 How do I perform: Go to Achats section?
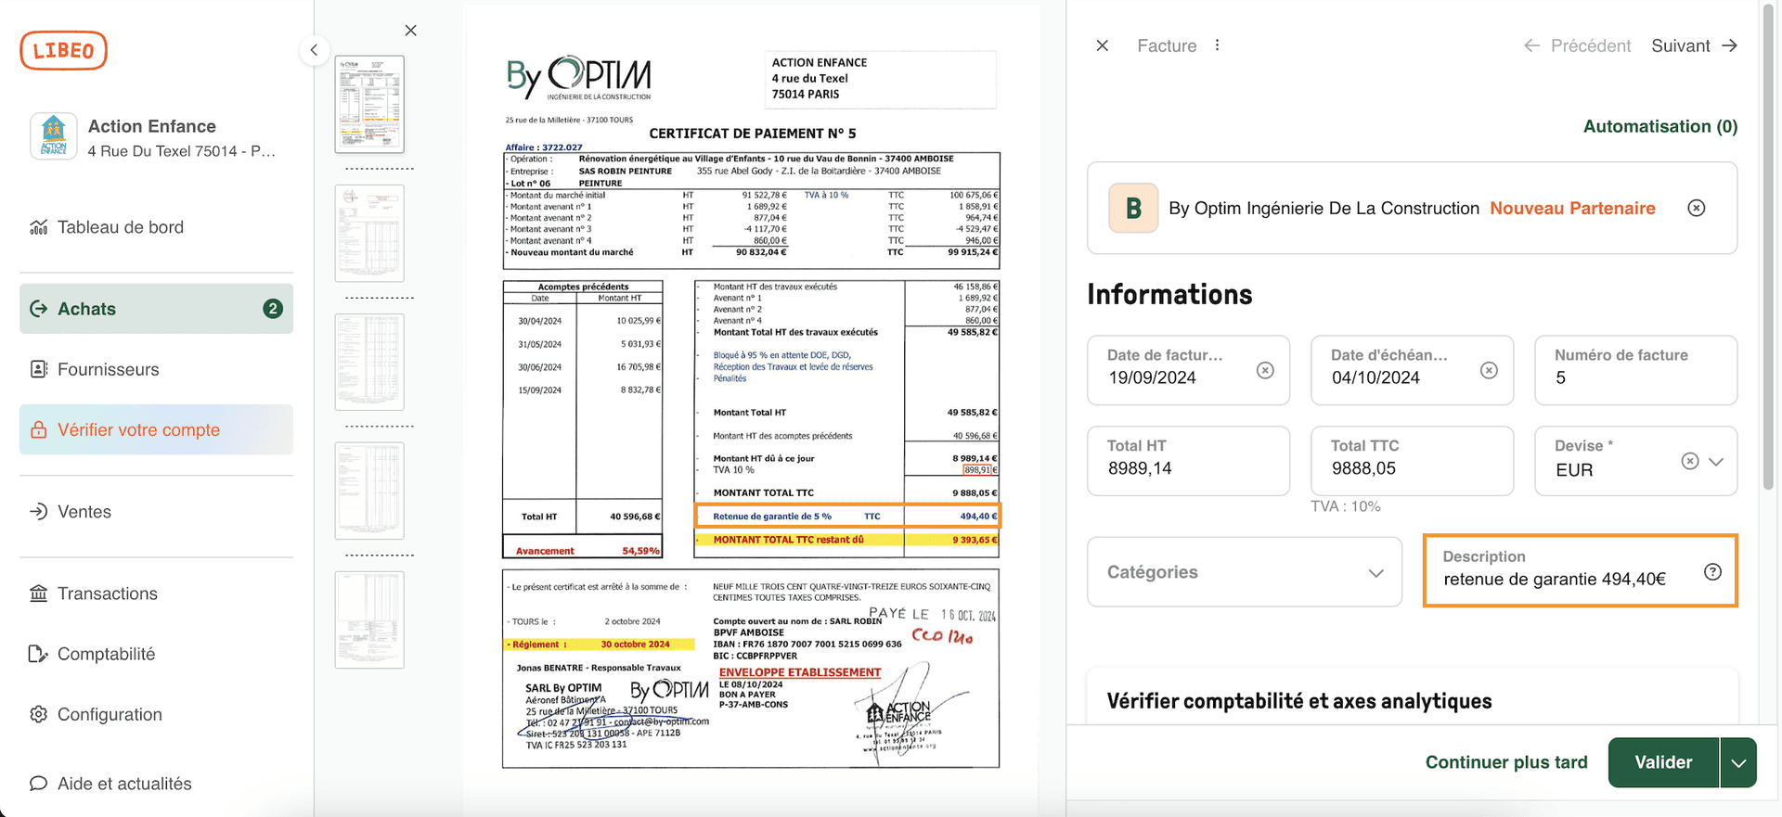156,309
